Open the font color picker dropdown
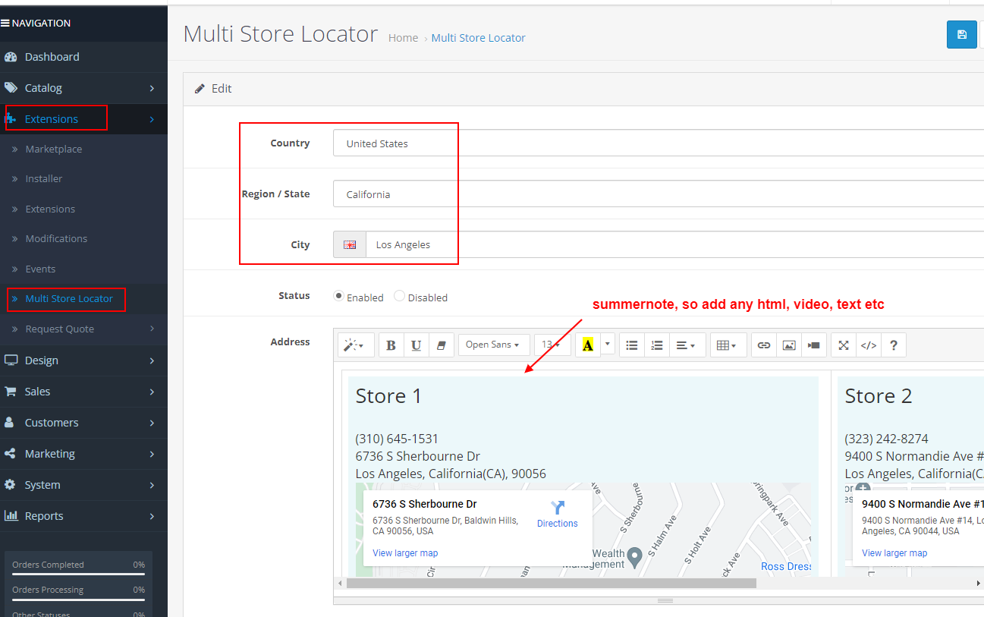This screenshot has height=617, width=984. point(606,345)
